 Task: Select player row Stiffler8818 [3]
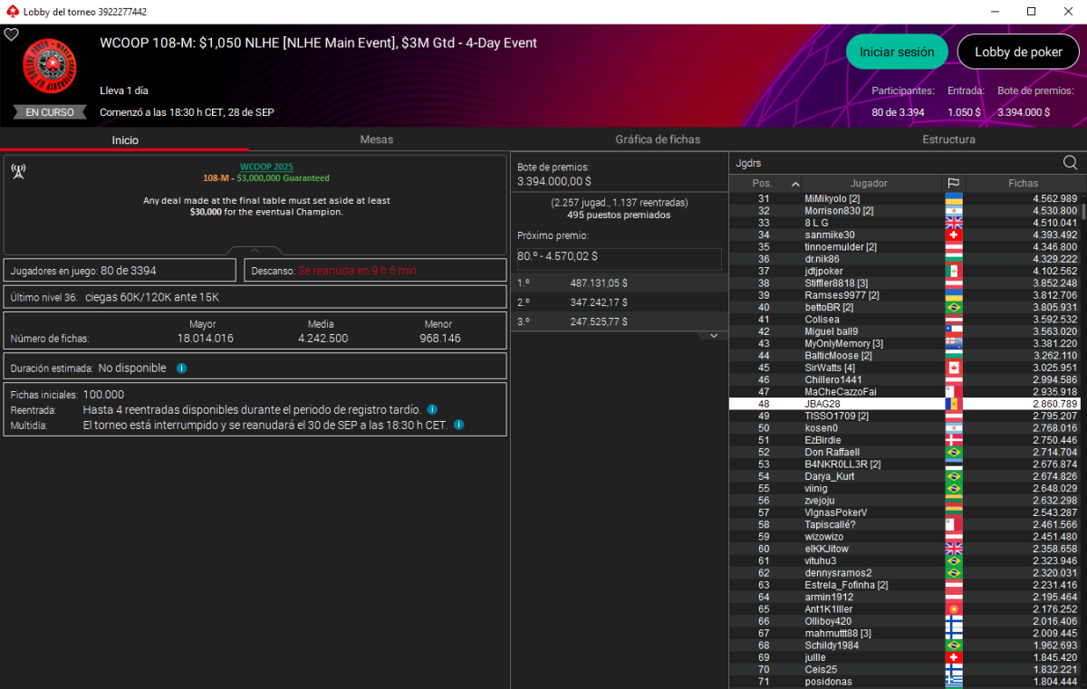tap(906, 283)
